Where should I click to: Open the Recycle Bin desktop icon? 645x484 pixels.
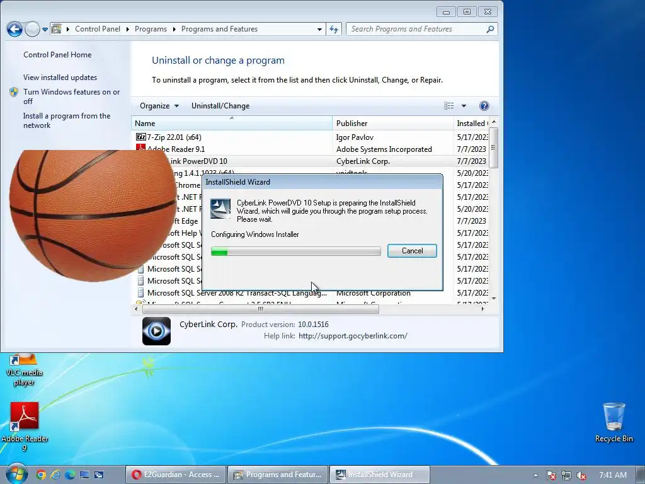point(614,423)
